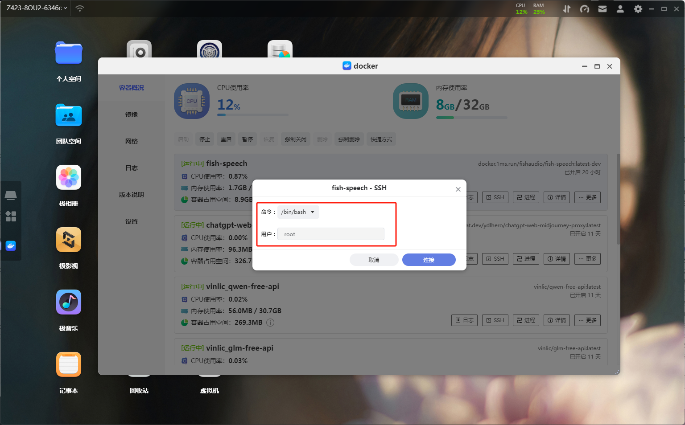
Task: Click the storage drive icon in left dock
Action: [x=11, y=195]
